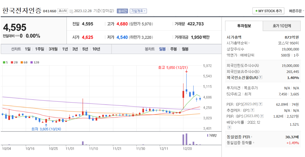Click the 62.09배 PER value
Image resolution: width=305 pixels, height=157 pixels.
282,104
